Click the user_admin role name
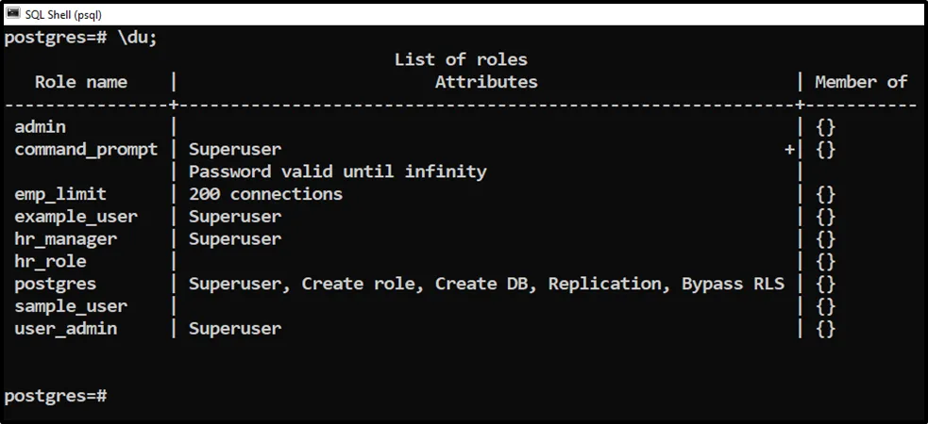Viewport: 928px width, 424px height. (65, 328)
